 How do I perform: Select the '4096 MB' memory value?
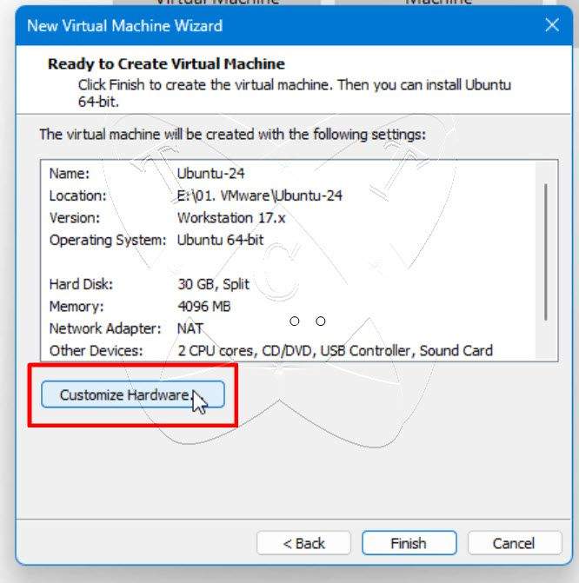pos(204,307)
